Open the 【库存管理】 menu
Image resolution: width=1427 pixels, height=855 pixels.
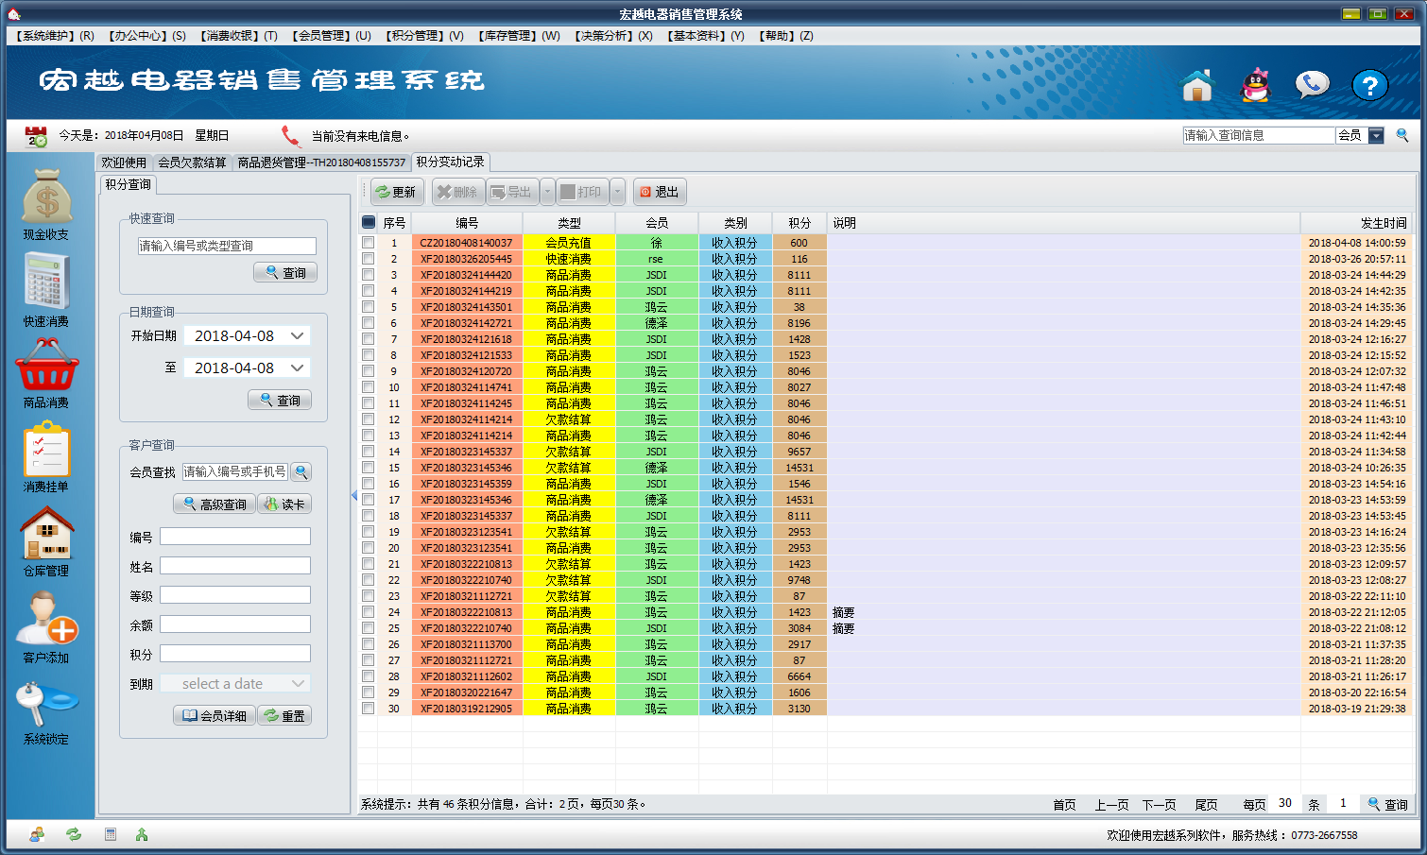pyautogui.click(x=519, y=36)
